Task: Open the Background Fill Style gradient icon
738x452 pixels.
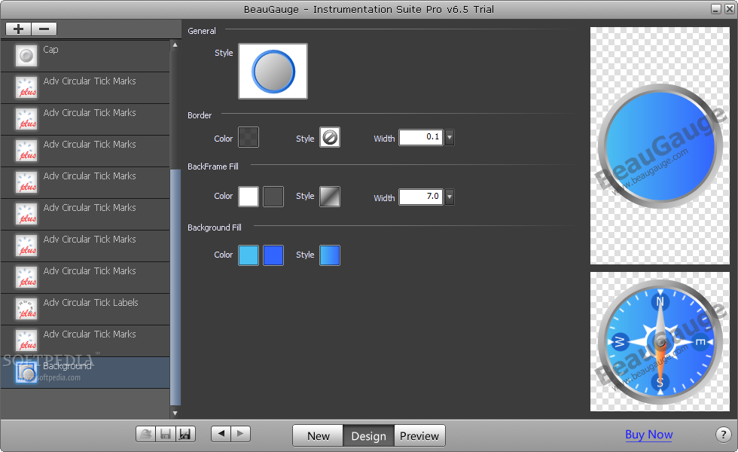Action: 330,255
